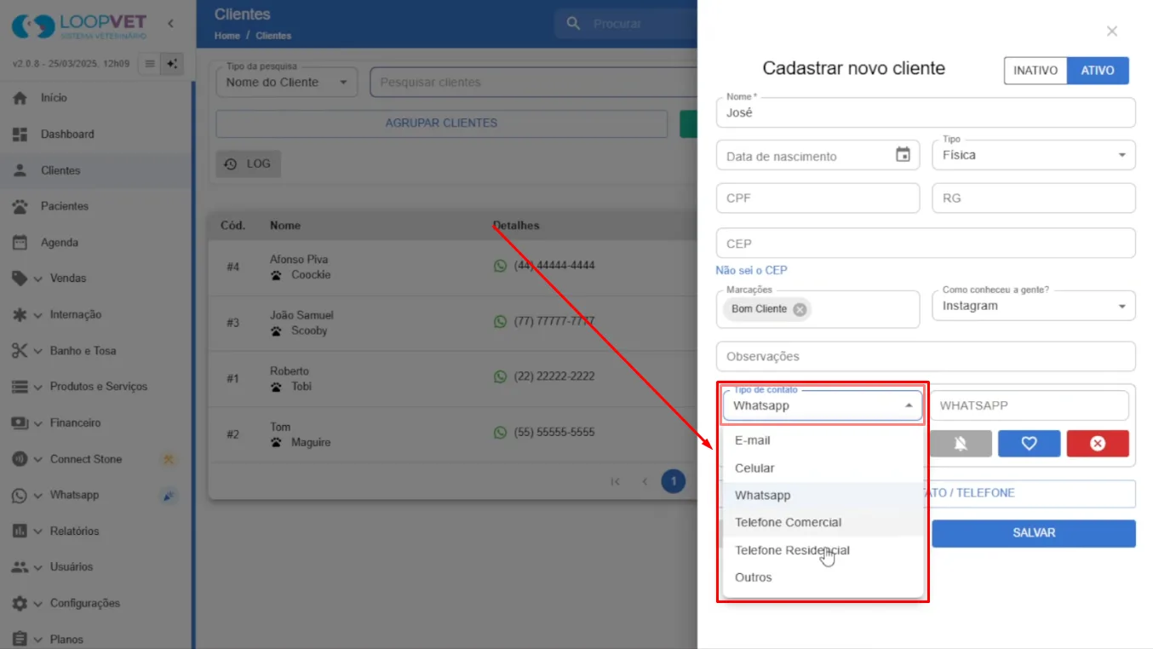Click the WhatsApp icon beside Afonso Piva's number
The height and width of the screenshot is (649, 1153).
pos(500,266)
